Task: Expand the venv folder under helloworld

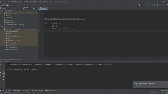Action: 2,13
